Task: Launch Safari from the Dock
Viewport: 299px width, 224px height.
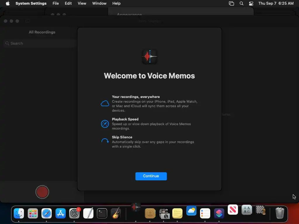Action: pyautogui.click(x=46, y=213)
